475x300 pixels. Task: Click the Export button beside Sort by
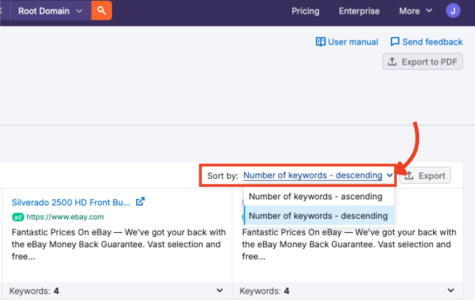pyautogui.click(x=425, y=176)
